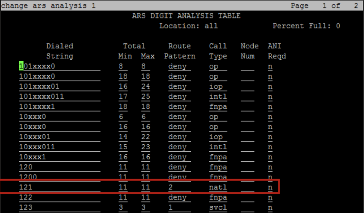This screenshot has width=364, height=214.
Task: Click Node Num field in row 121
Action: click(248, 187)
